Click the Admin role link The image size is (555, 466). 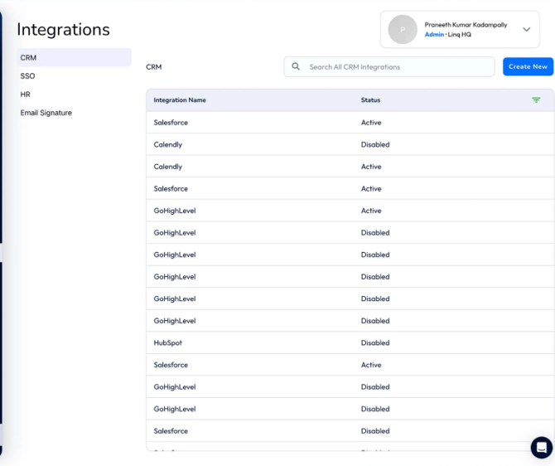(434, 35)
